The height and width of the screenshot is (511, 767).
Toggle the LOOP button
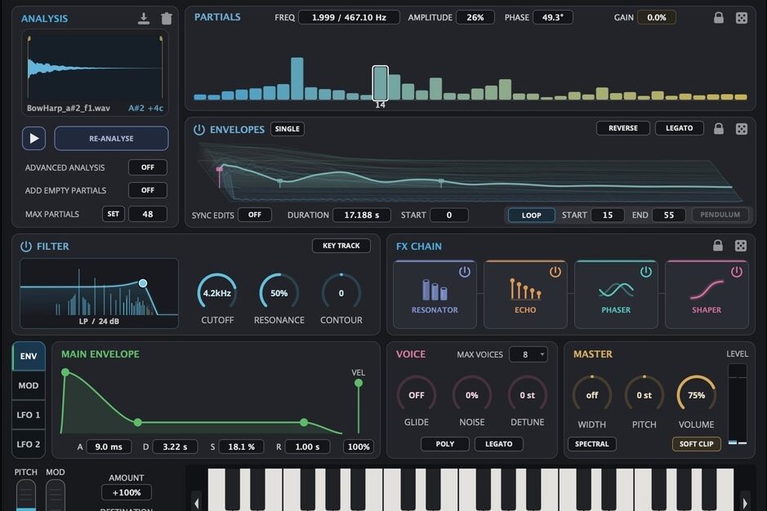click(x=531, y=216)
